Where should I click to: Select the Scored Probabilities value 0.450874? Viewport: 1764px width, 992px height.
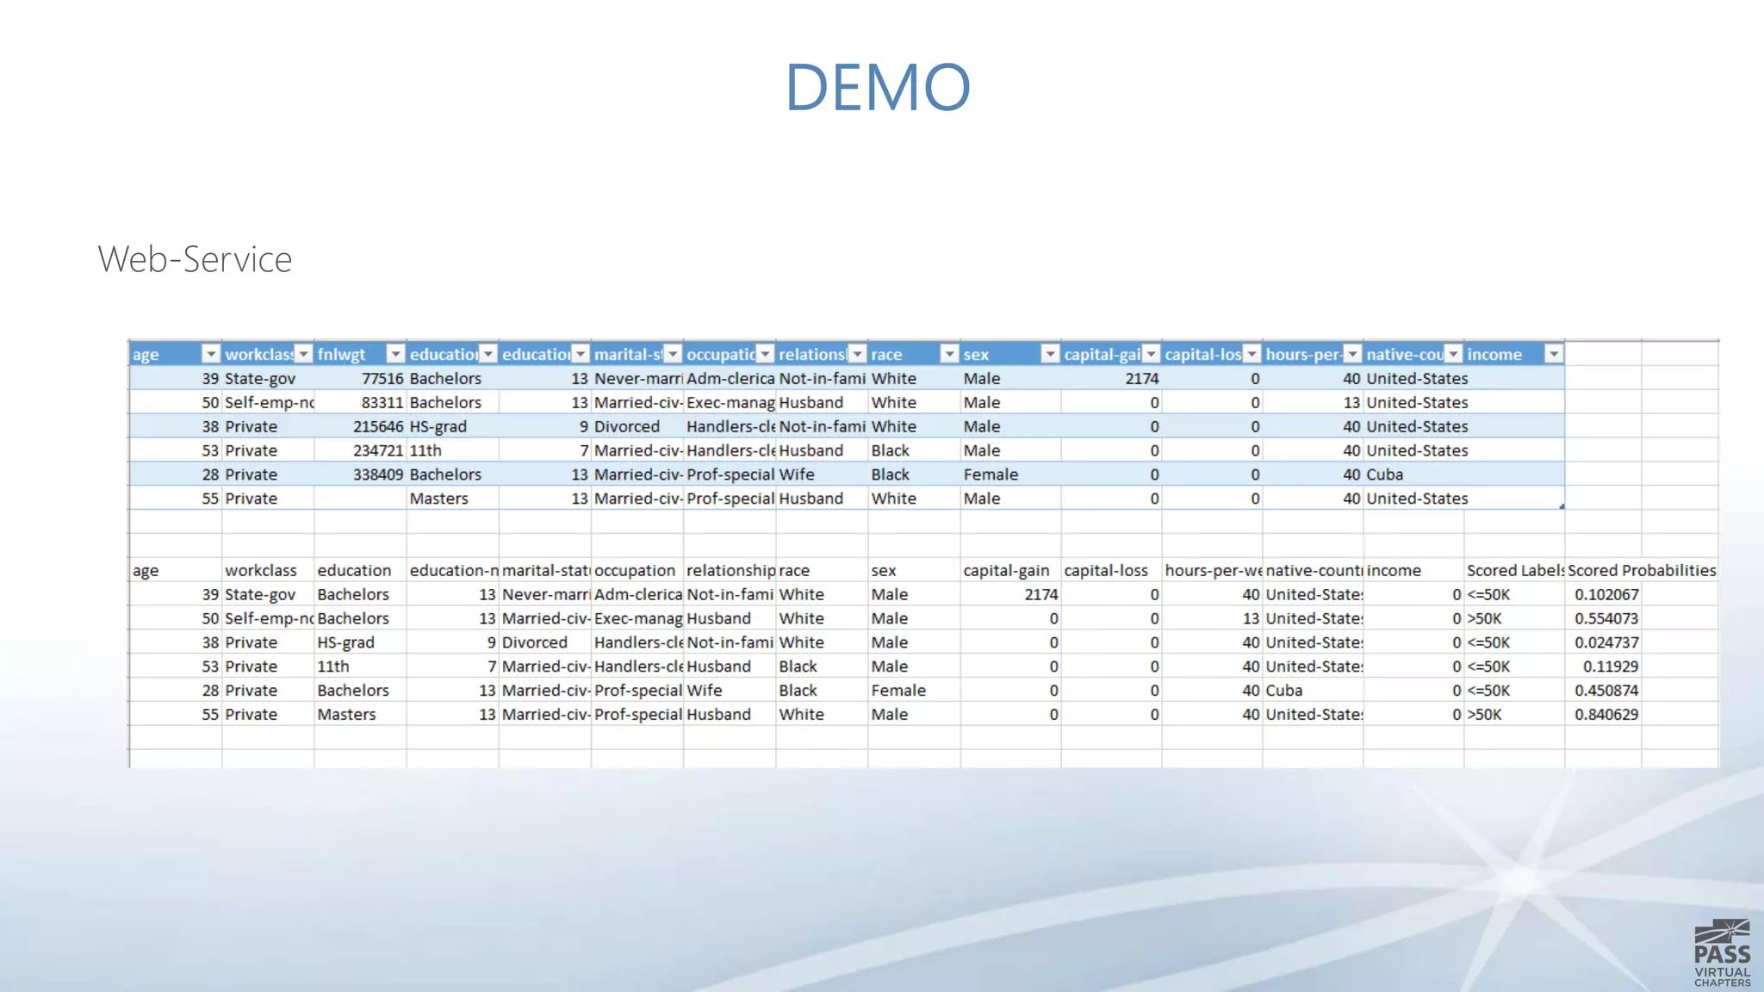pos(1603,691)
